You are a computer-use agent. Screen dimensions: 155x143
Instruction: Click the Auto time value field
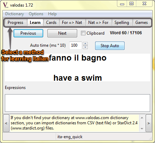[75, 45]
